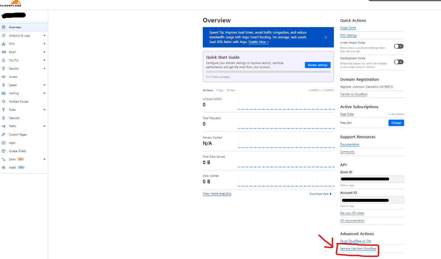Click the Scrape Shield document icon
Image resolution: width=441 pixels, height=259 pixels.
click(4, 151)
